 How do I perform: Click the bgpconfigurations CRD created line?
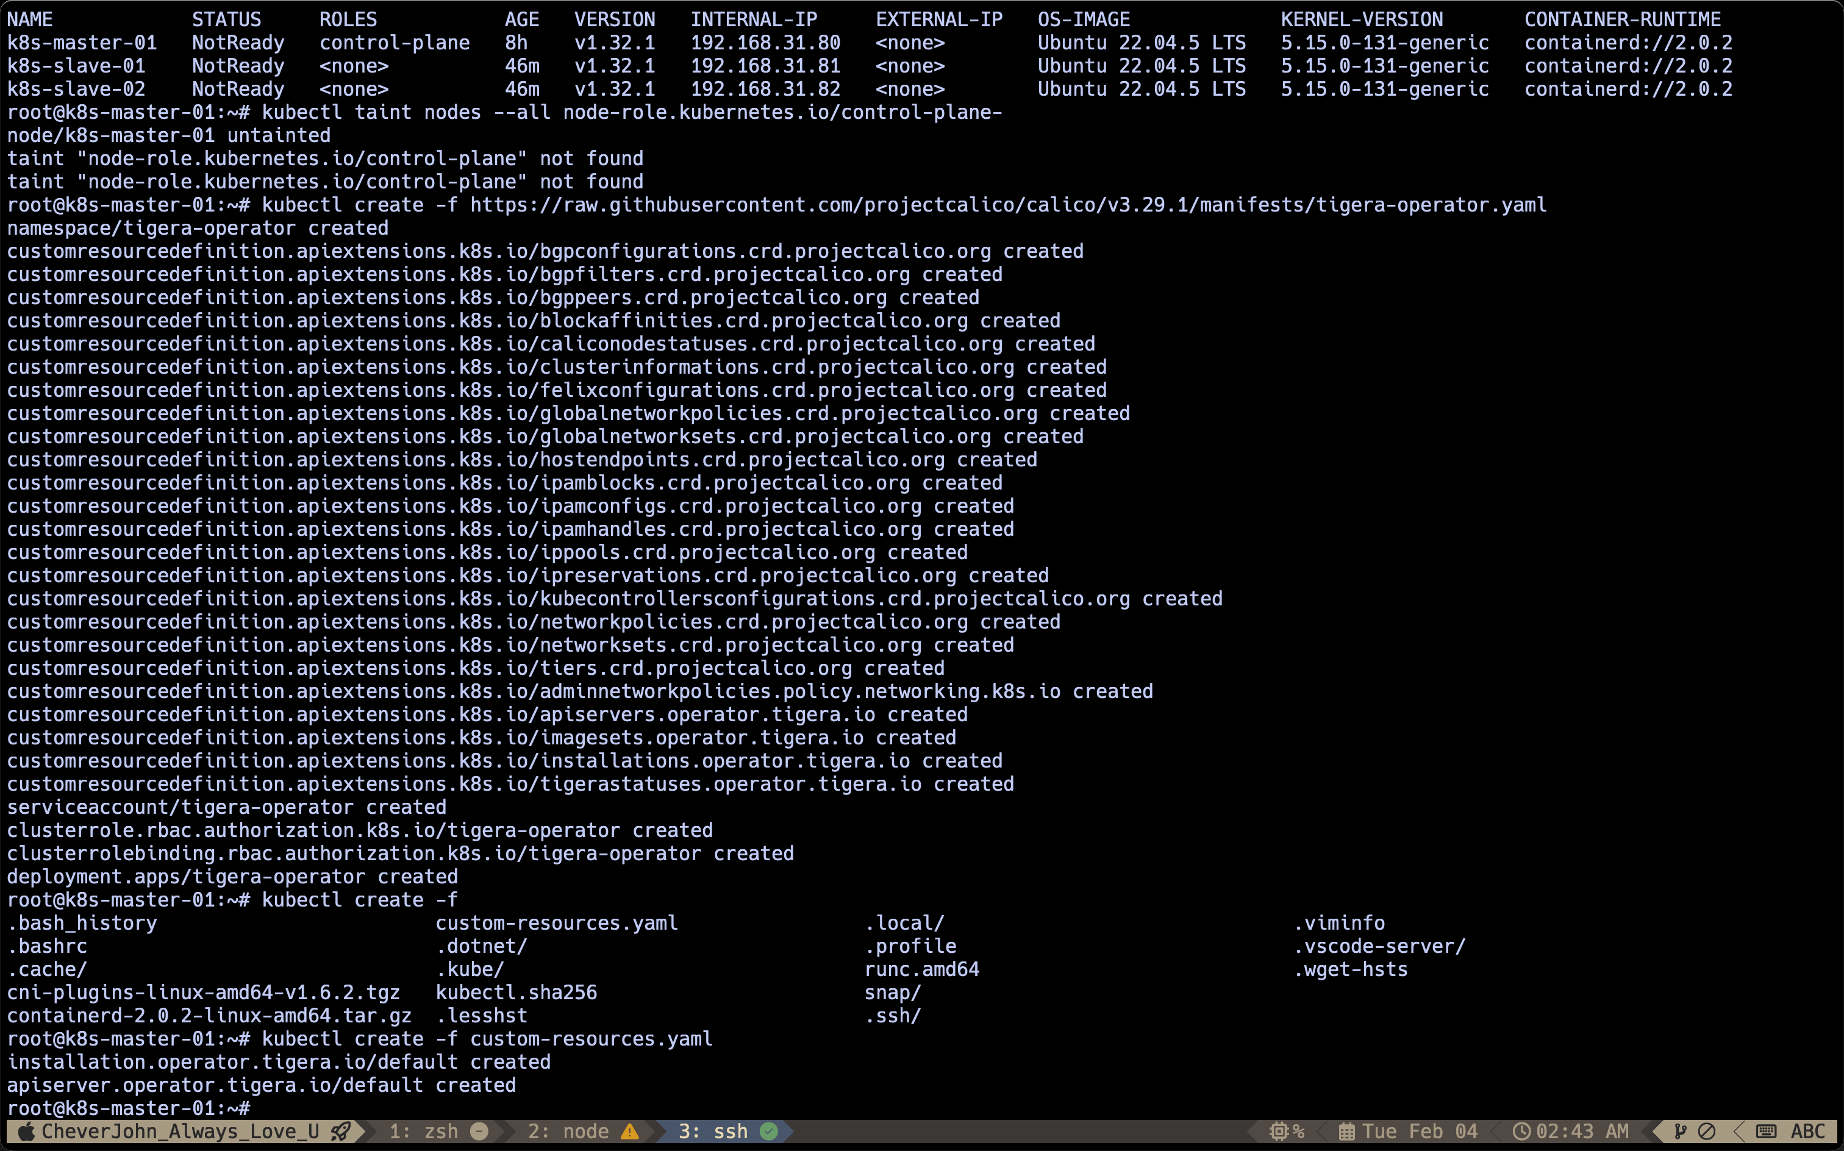545,251
